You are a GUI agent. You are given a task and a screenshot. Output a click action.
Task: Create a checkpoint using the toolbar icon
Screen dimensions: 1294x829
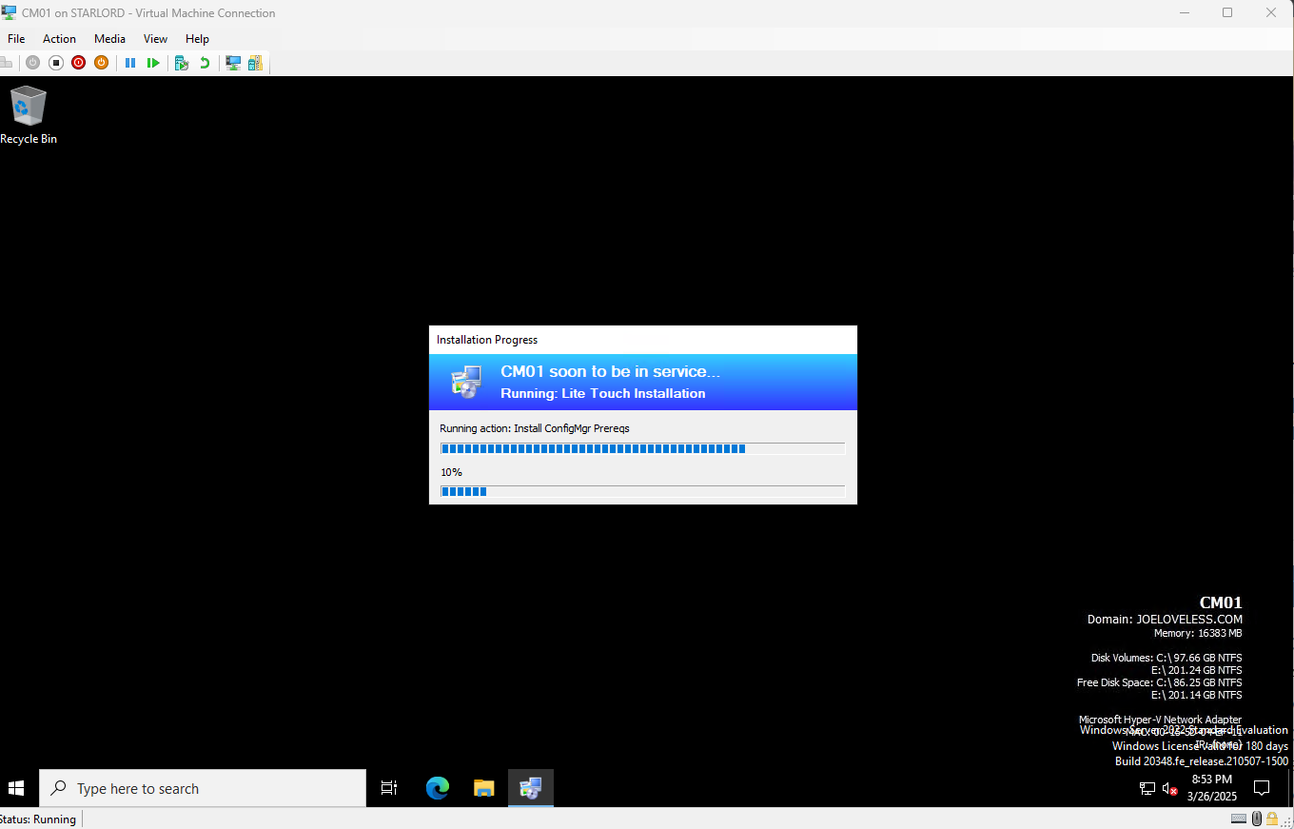coord(181,63)
